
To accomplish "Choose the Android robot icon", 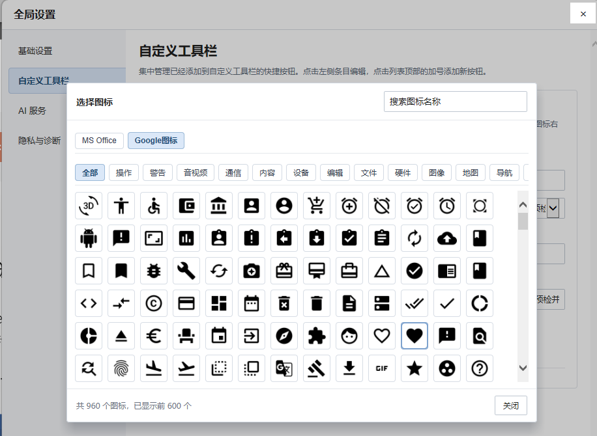I will [x=89, y=238].
